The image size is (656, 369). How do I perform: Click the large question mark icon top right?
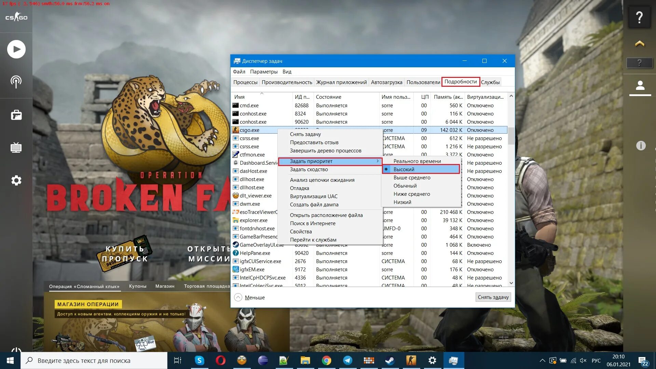[640, 17]
